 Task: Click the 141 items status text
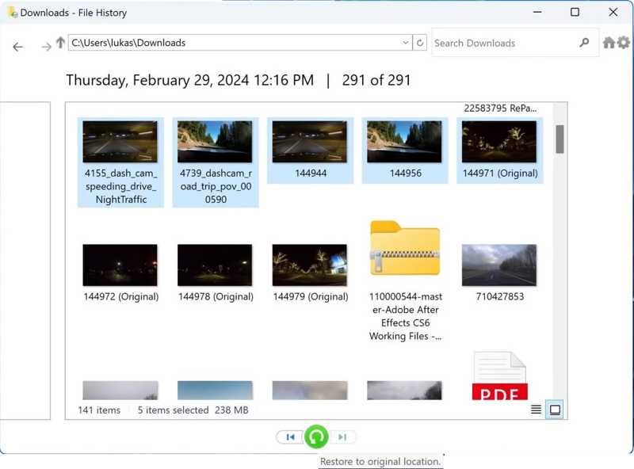[99, 410]
